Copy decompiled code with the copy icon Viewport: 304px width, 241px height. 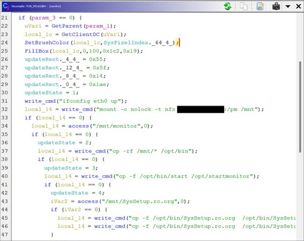pyautogui.click(x=244, y=6)
